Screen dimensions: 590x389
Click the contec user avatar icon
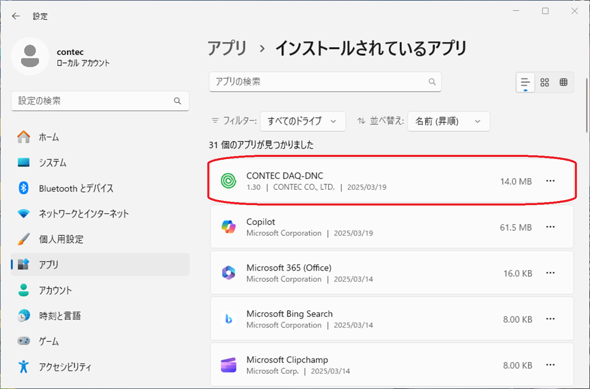[30, 56]
